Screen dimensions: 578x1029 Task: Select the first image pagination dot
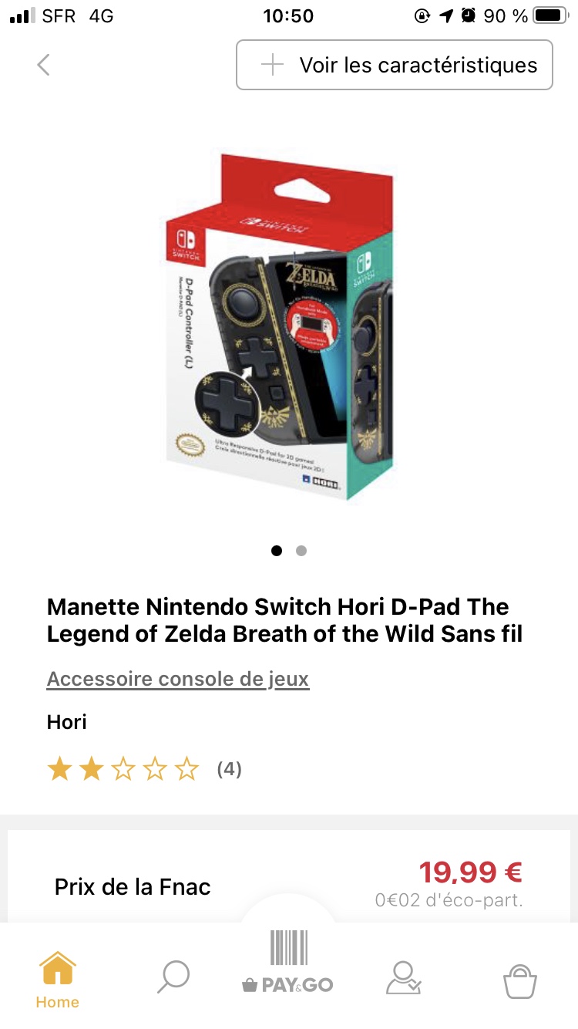tap(277, 551)
